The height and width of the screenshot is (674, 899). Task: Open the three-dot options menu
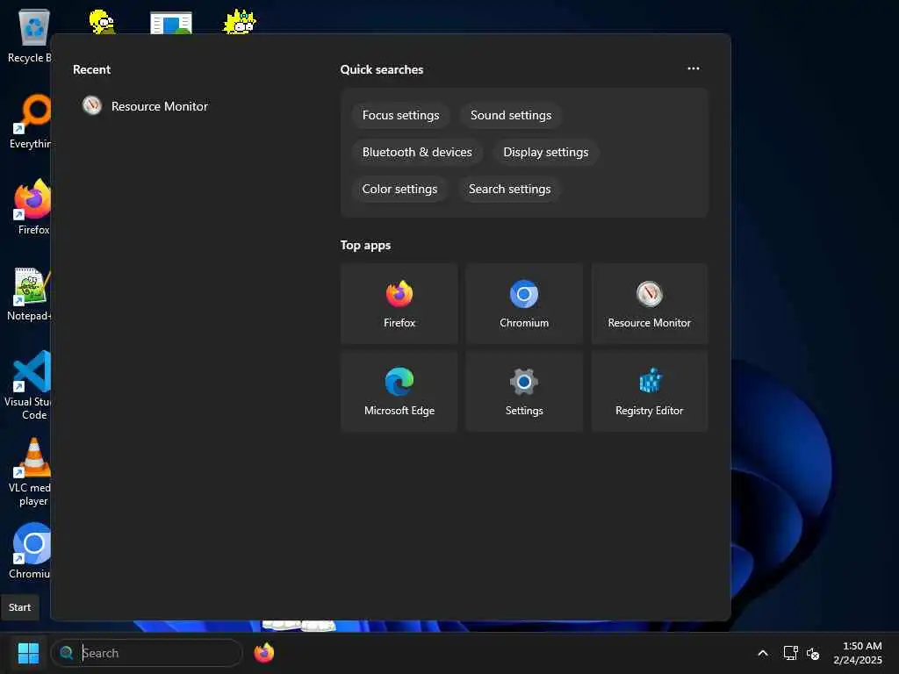click(x=694, y=68)
